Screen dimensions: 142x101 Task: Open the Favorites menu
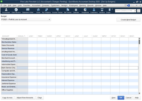pyautogui.click(x=27, y=6)
